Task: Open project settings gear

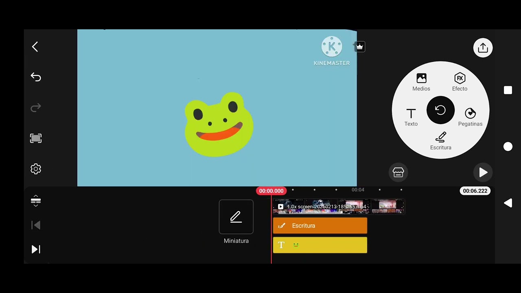Action: (x=36, y=169)
